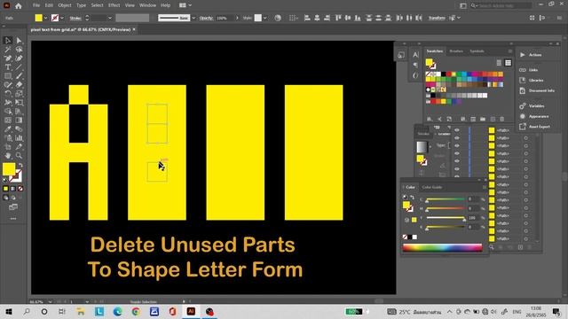Switch swatches to thumbnail grid view

tap(509, 63)
